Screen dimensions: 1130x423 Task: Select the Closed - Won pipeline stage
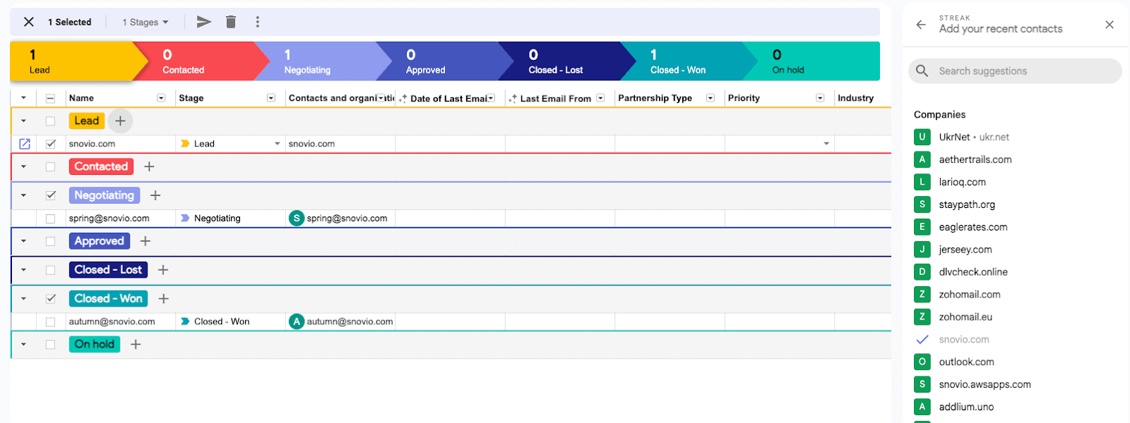[x=678, y=61]
